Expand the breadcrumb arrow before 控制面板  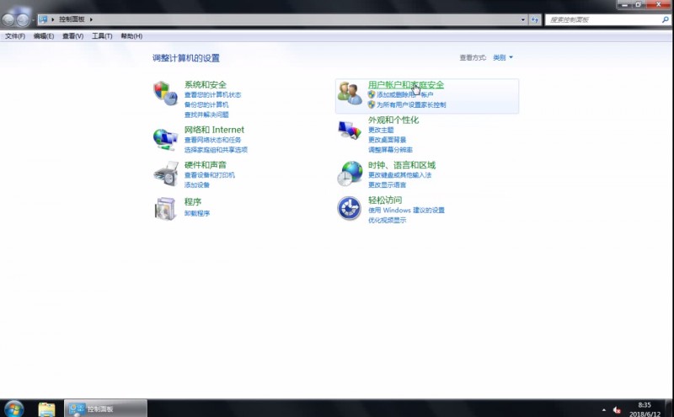[x=53, y=19]
